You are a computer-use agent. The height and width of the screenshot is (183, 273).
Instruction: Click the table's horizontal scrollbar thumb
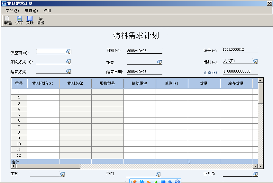coord(48,166)
